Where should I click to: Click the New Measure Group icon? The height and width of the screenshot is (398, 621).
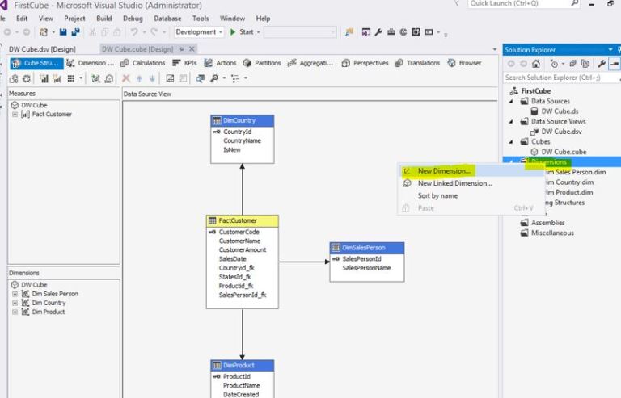[x=44, y=78]
